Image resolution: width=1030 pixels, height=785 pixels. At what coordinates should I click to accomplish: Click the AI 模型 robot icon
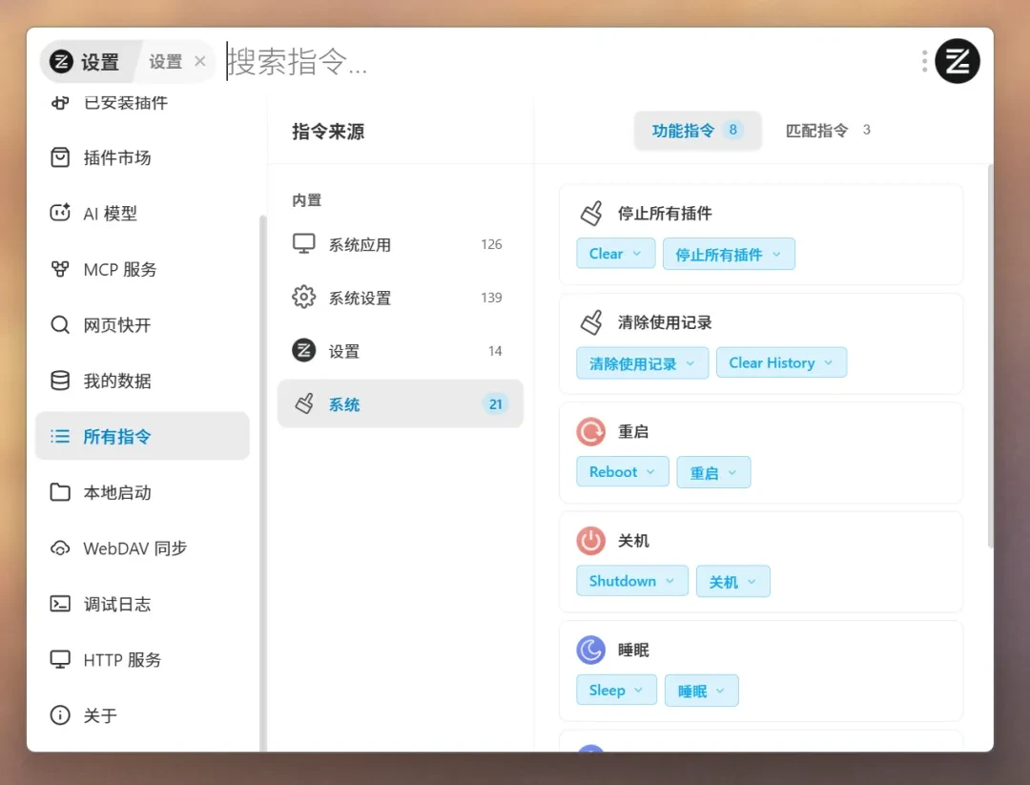click(x=60, y=213)
